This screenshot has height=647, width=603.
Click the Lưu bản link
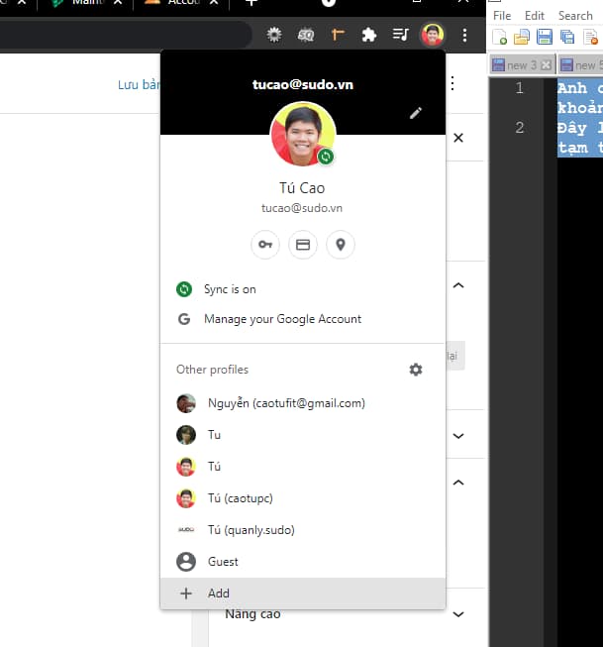click(139, 84)
